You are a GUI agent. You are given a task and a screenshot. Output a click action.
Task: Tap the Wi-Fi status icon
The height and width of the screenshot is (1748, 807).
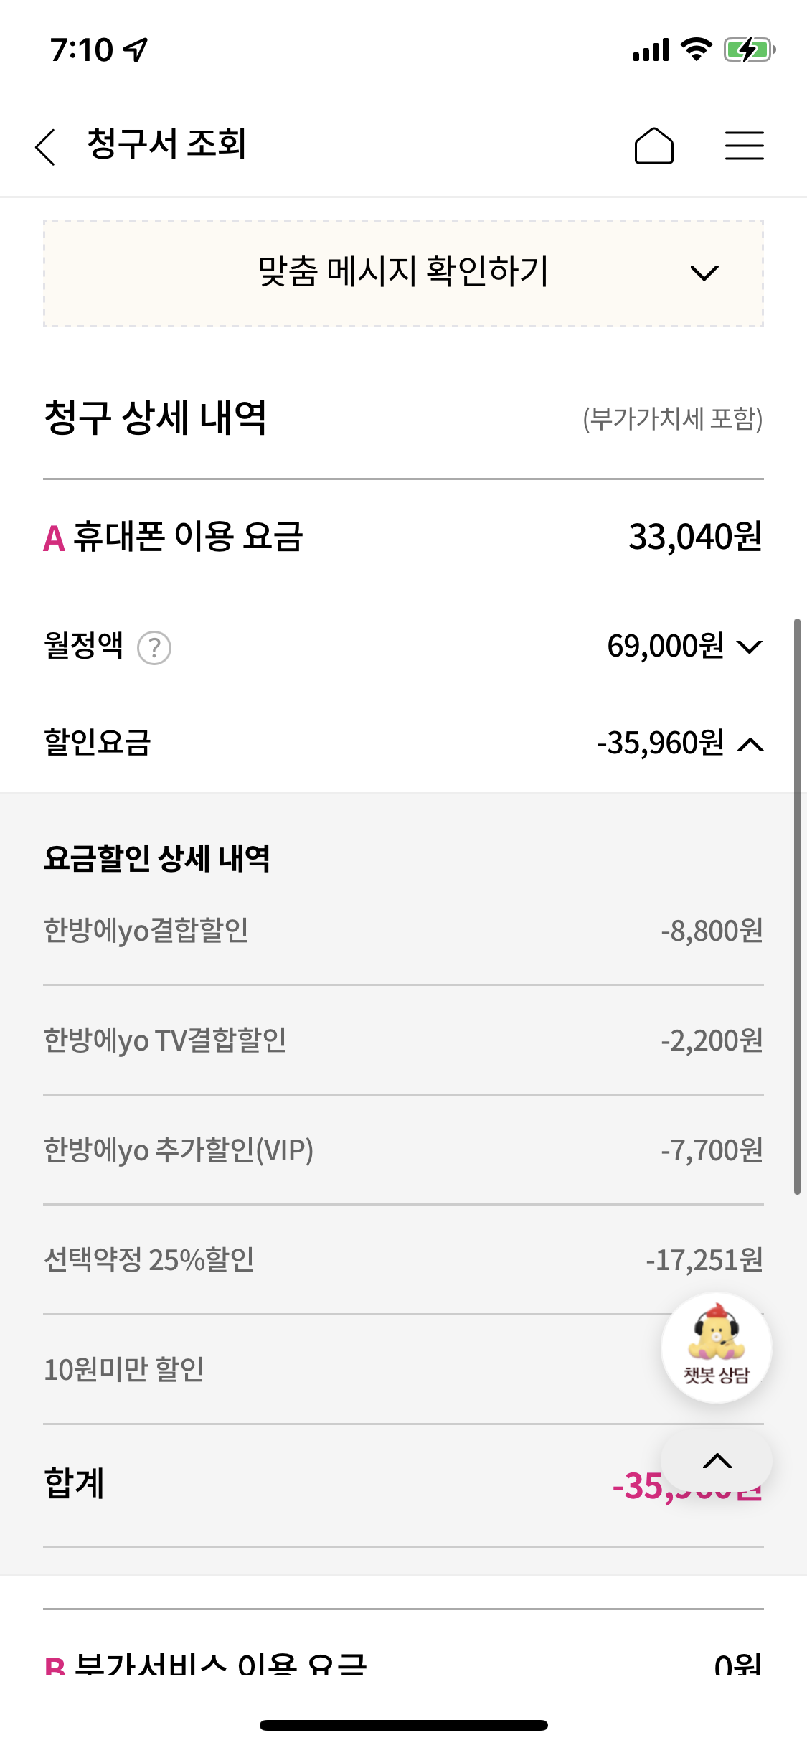[x=696, y=50]
